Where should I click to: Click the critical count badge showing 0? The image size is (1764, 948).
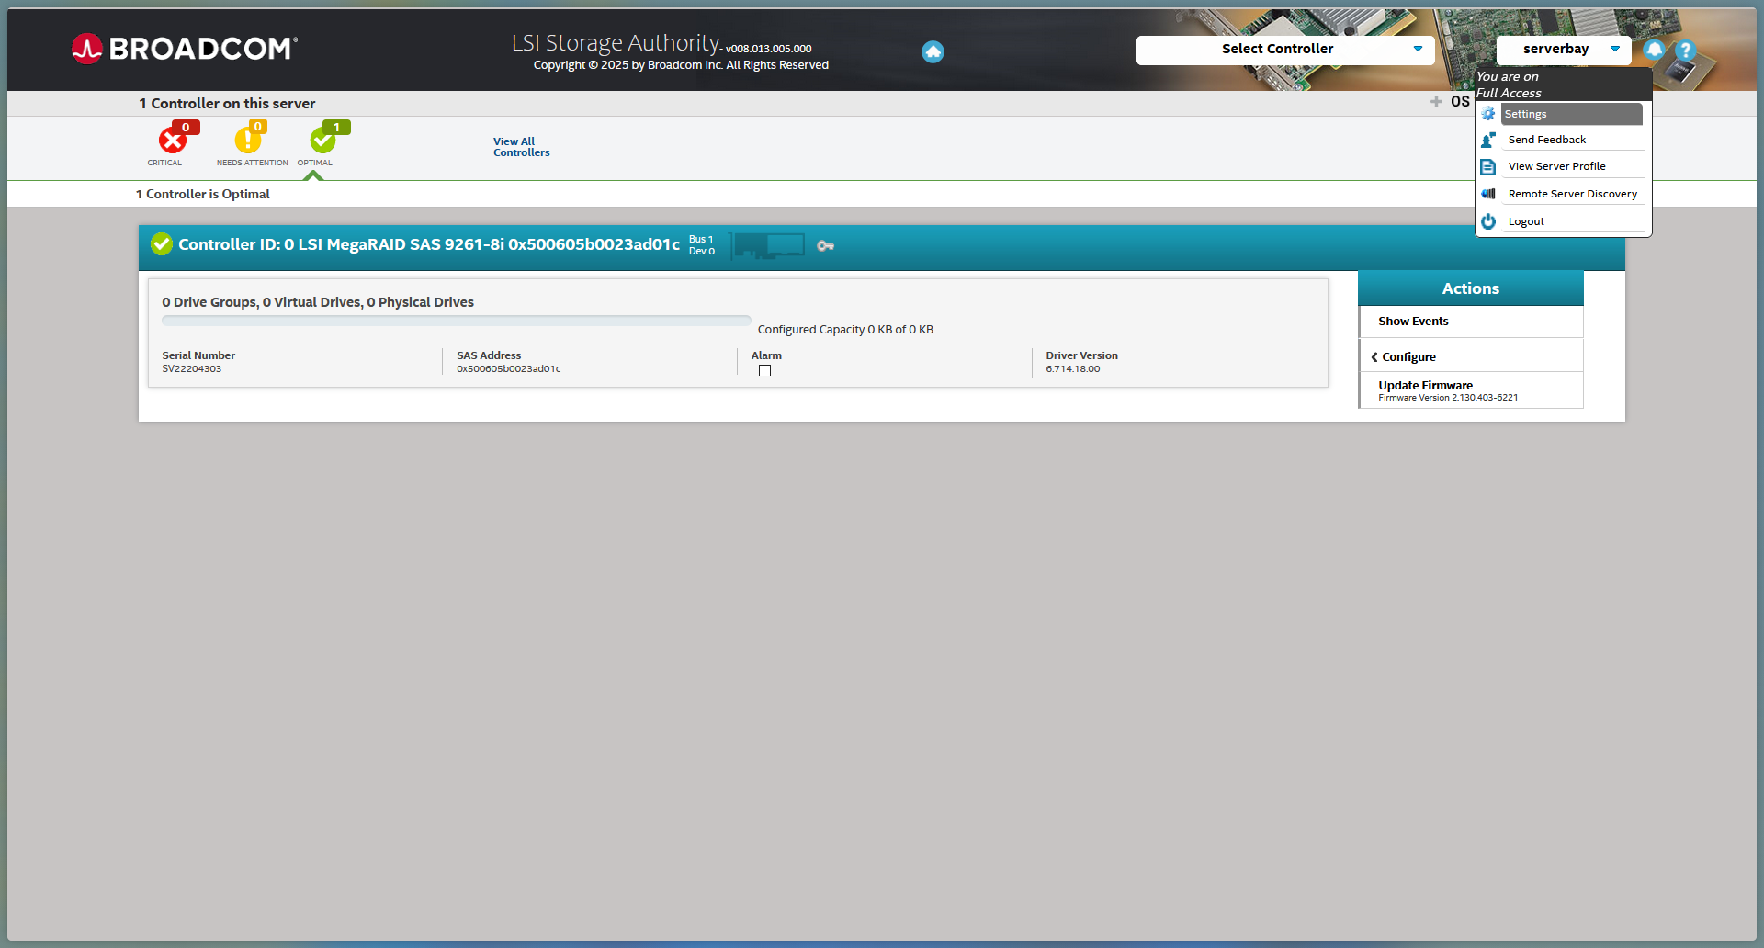click(x=186, y=128)
